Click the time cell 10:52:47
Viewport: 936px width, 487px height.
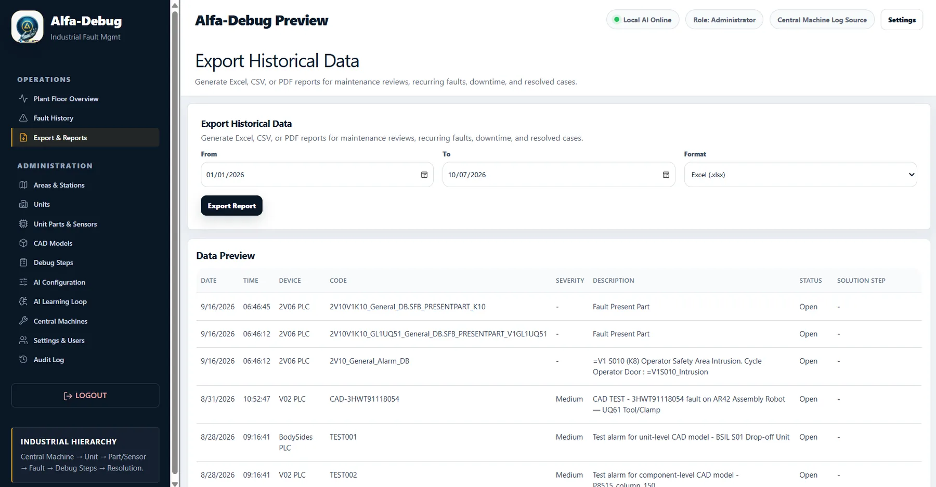click(257, 399)
